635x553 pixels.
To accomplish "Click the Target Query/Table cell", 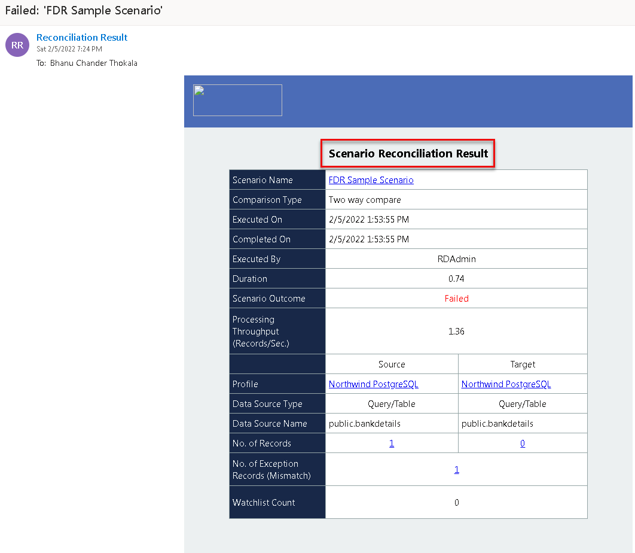I will [x=523, y=404].
